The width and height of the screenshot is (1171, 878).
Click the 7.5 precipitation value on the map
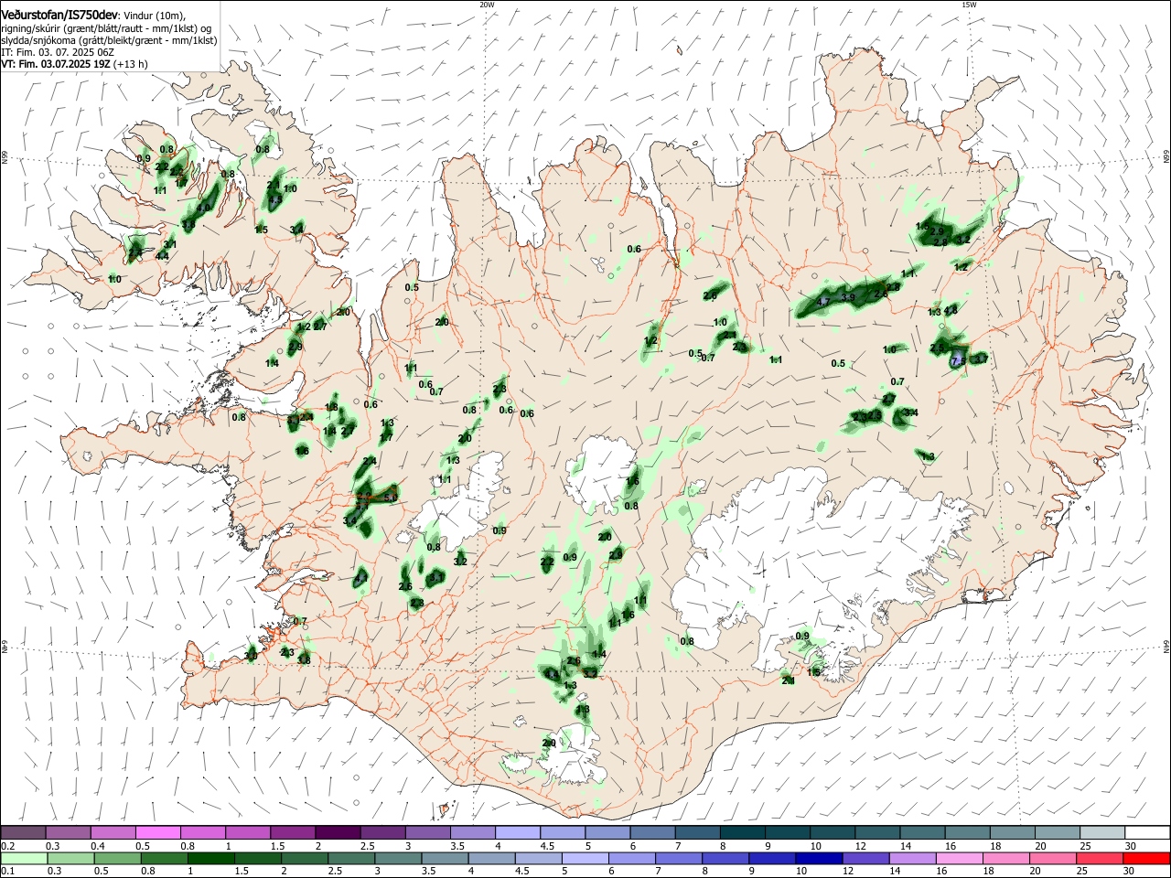point(958,361)
